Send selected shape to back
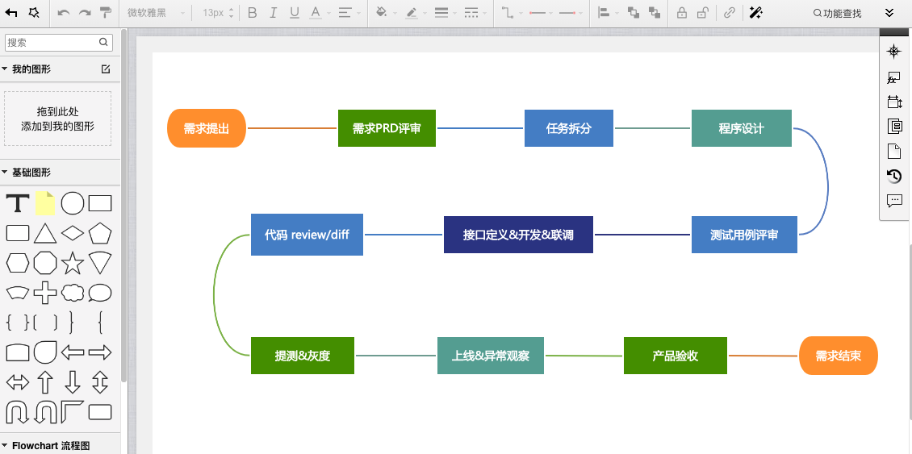This screenshot has width=912, height=454. tap(655, 13)
